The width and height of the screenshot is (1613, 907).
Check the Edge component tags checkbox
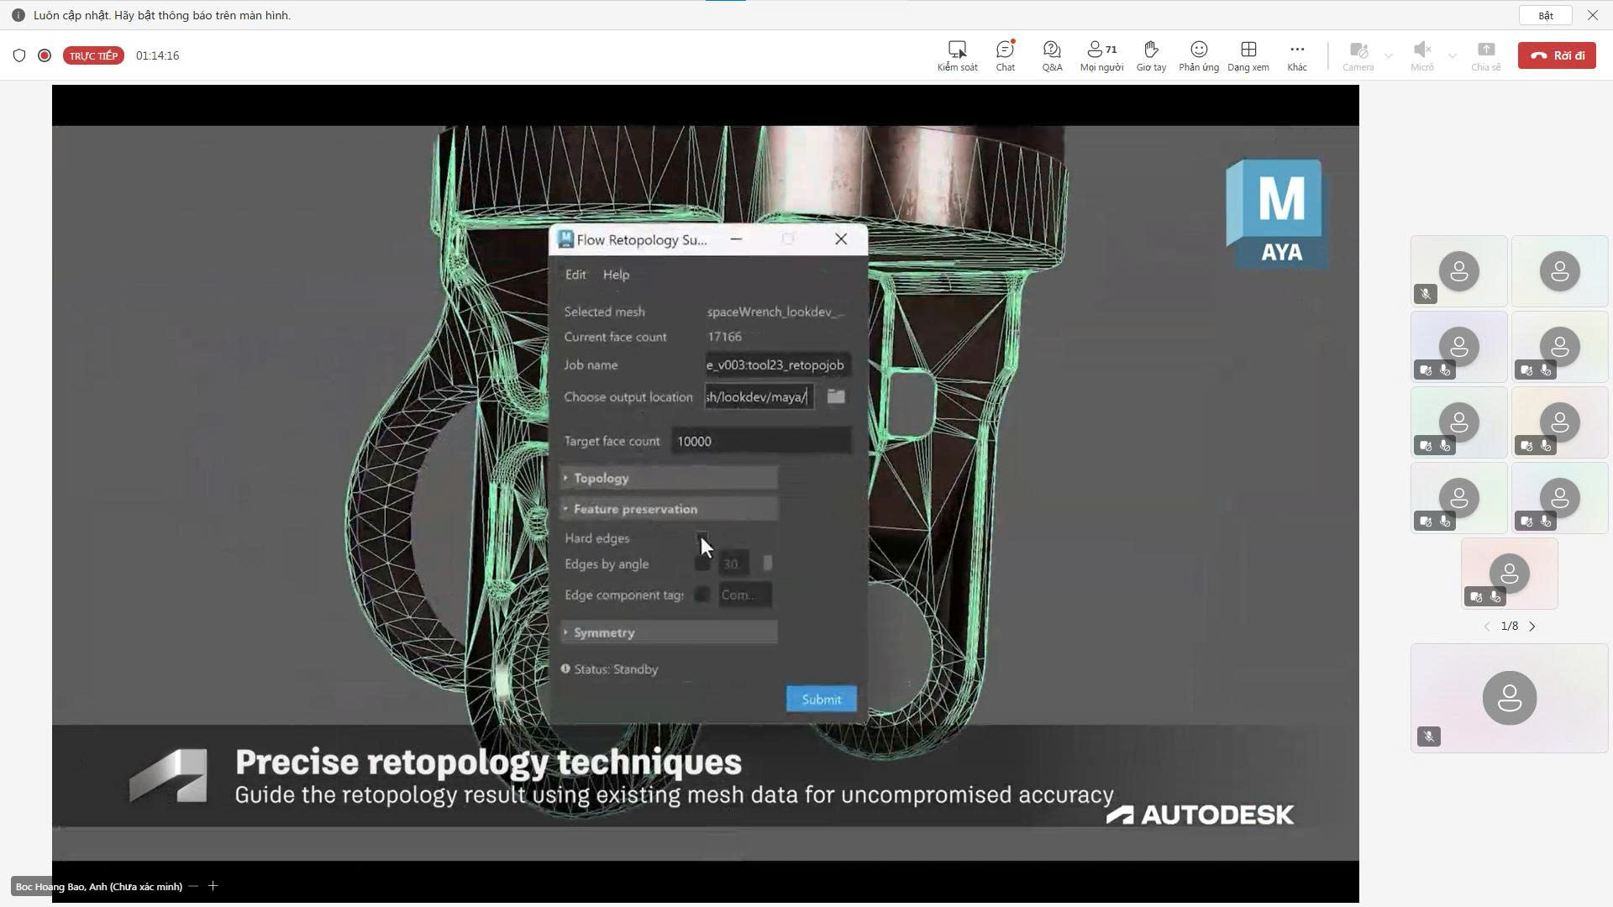pyautogui.click(x=702, y=595)
